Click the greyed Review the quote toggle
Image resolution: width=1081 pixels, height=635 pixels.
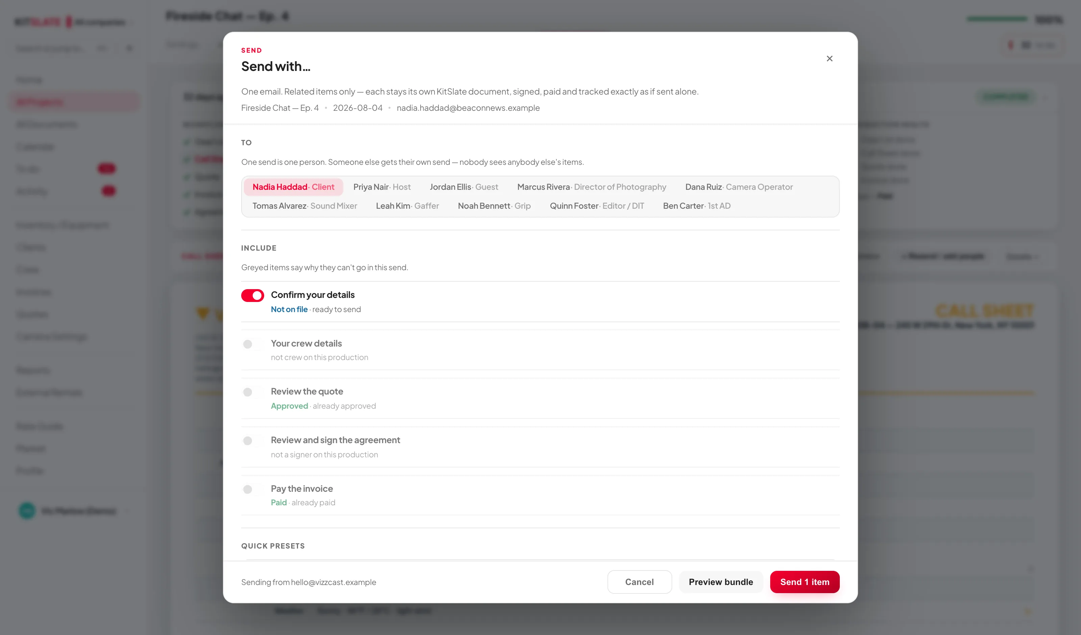(x=252, y=392)
